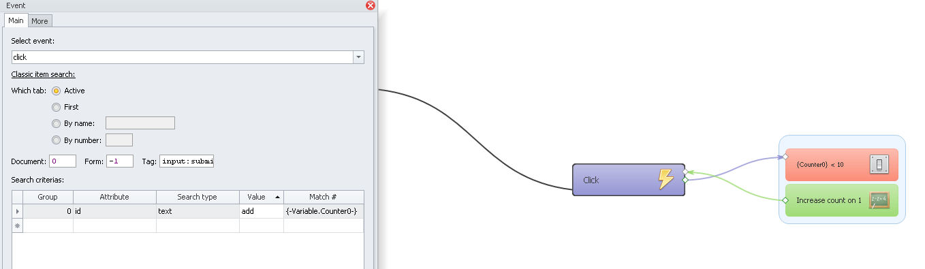Image resolution: width=925 pixels, height=269 pixels.
Task: Click the chalkboard icon on Increase count node
Action: tap(879, 200)
